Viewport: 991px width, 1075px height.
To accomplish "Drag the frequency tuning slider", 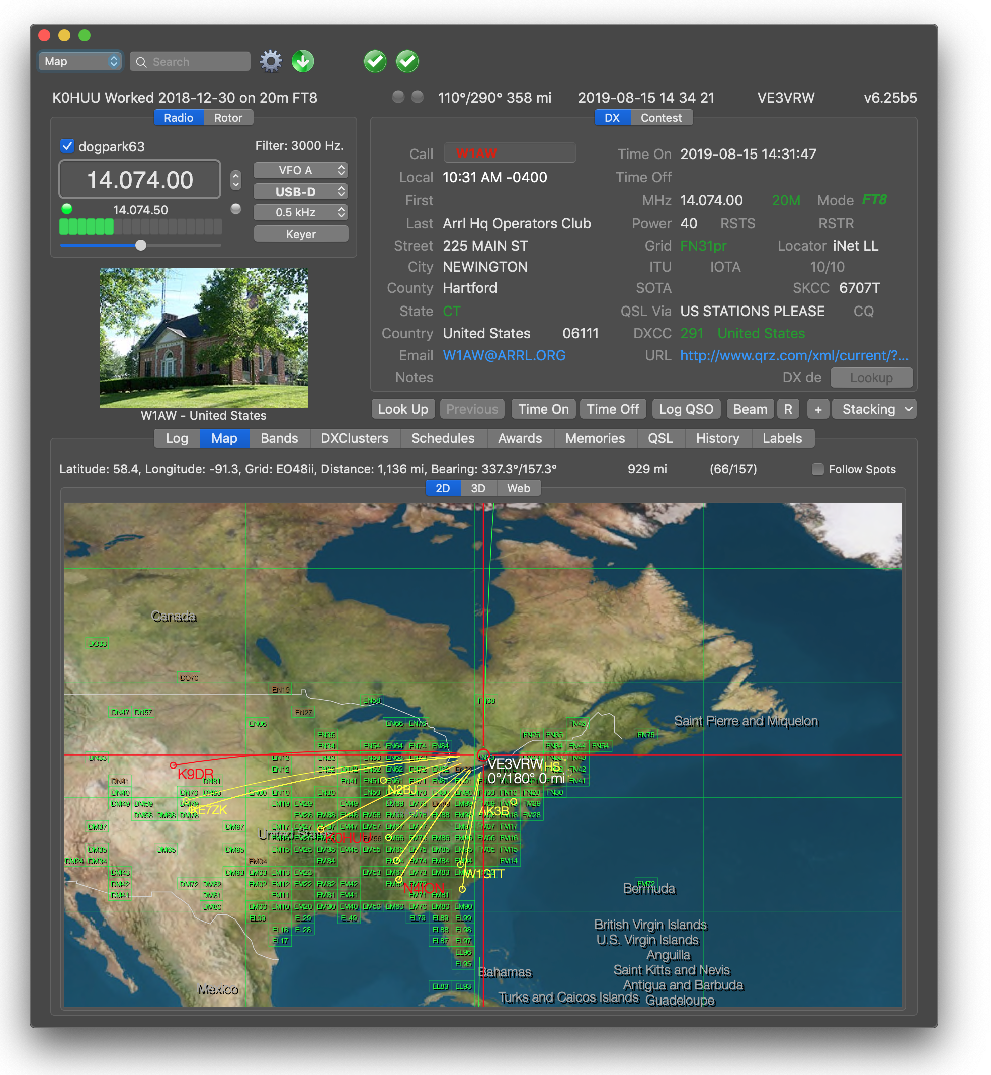I will coord(140,245).
